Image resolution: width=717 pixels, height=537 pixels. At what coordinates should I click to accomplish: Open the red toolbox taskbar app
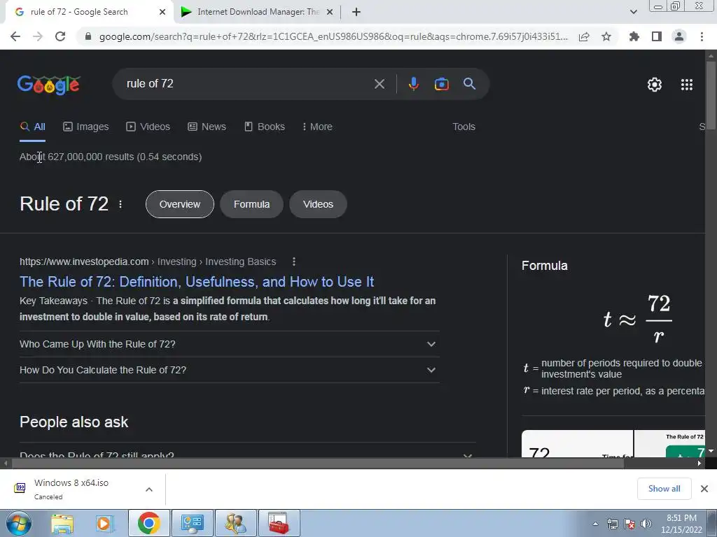[279, 523]
